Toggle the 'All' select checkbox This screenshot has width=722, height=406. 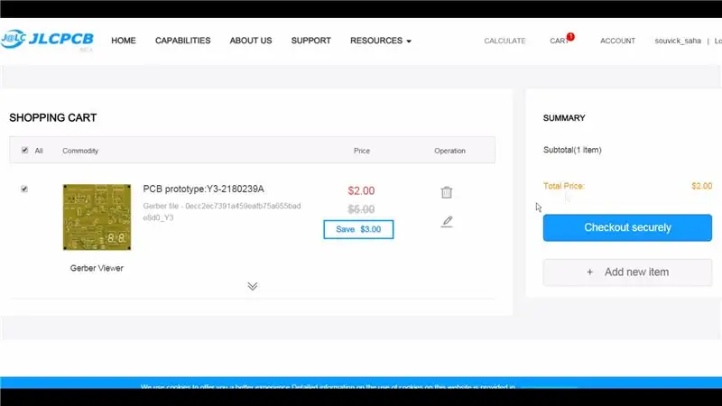(x=25, y=150)
